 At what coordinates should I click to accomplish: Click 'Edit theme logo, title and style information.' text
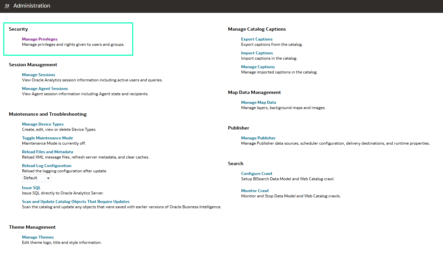tap(62, 243)
